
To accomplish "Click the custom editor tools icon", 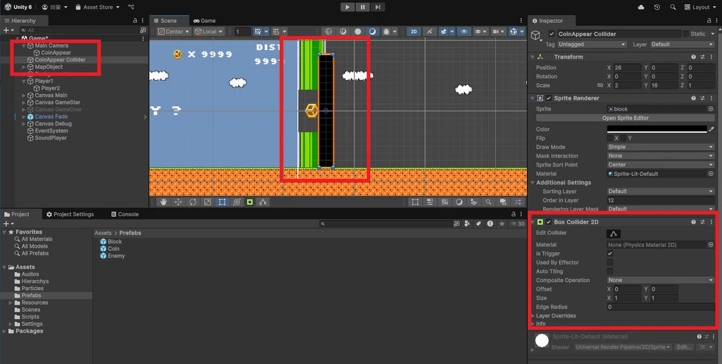I will (x=263, y=202).
